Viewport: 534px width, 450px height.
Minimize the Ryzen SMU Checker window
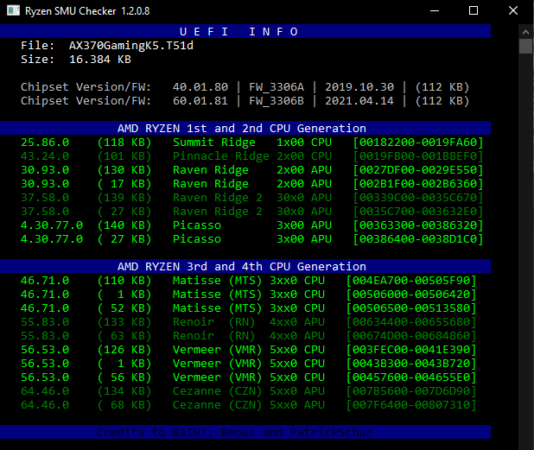click(435, 10)
